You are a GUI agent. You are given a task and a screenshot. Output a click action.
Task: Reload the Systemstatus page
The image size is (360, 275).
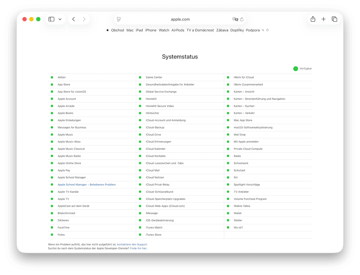coord(242,19)
